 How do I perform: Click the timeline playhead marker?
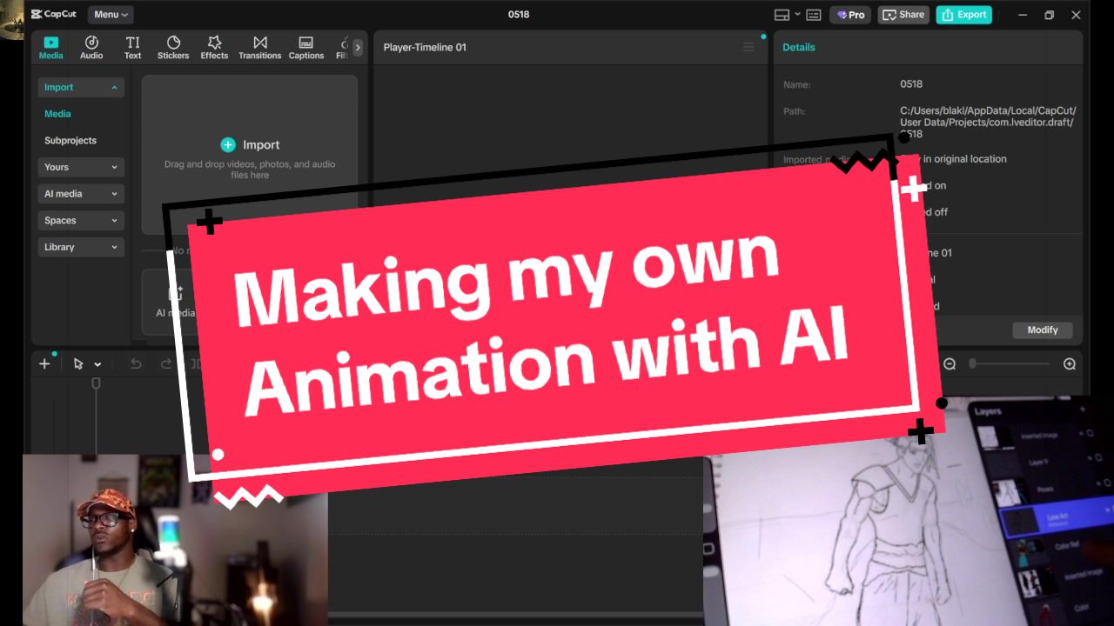point(96,383)
